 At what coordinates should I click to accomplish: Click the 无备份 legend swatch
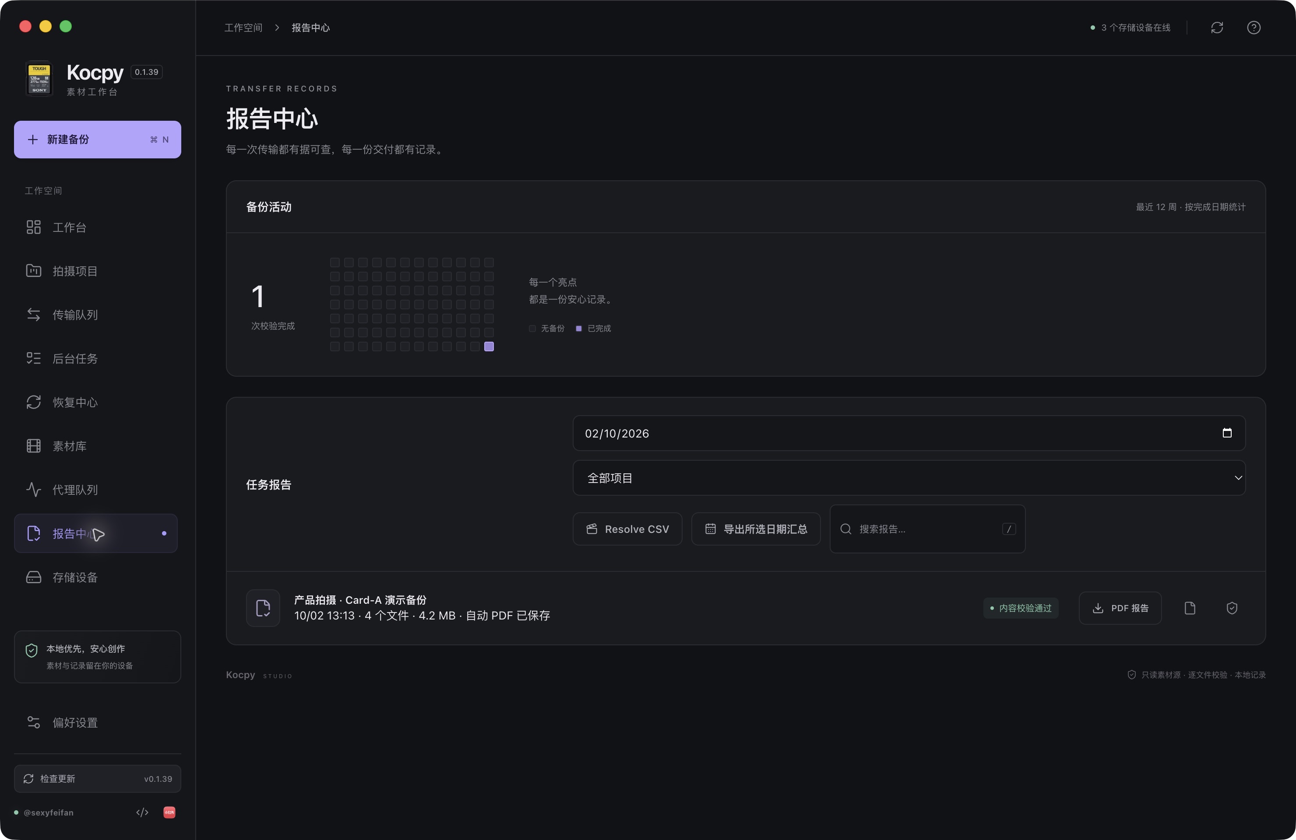[532, 328]
